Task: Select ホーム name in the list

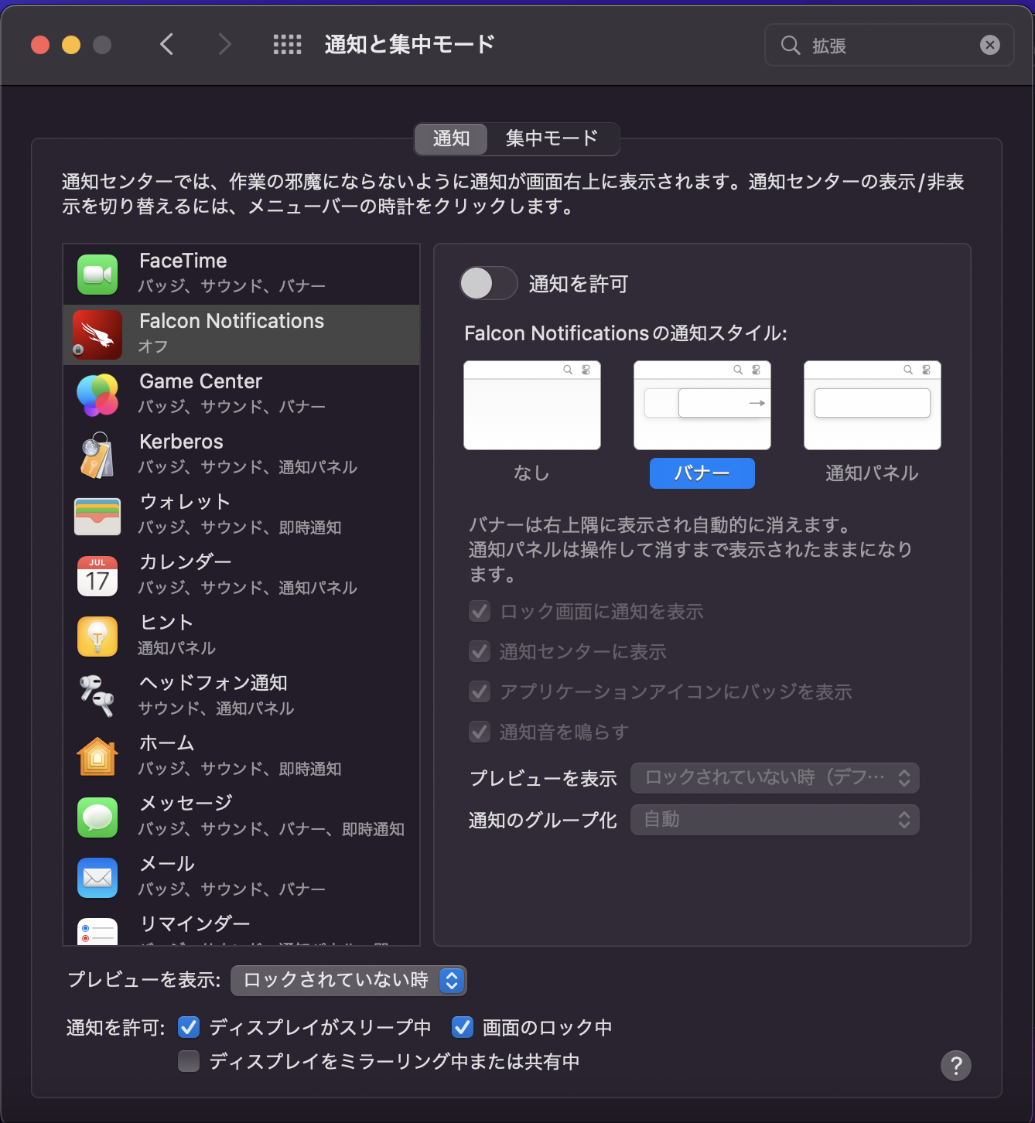Action: [167, 743]
